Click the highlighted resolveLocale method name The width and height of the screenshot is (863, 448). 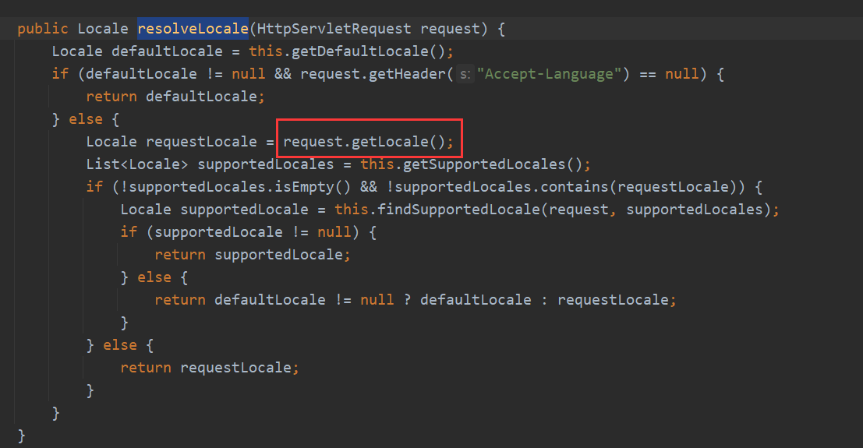tap(193, 29)
